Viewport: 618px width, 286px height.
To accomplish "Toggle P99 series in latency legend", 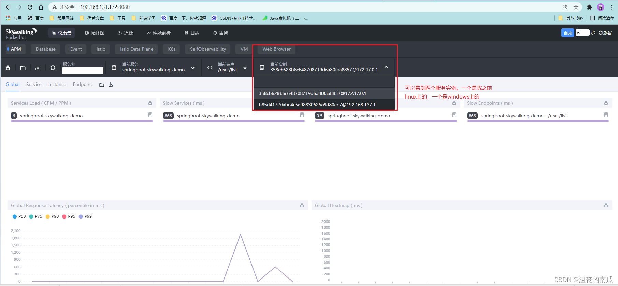I will [x=85, y=216].
